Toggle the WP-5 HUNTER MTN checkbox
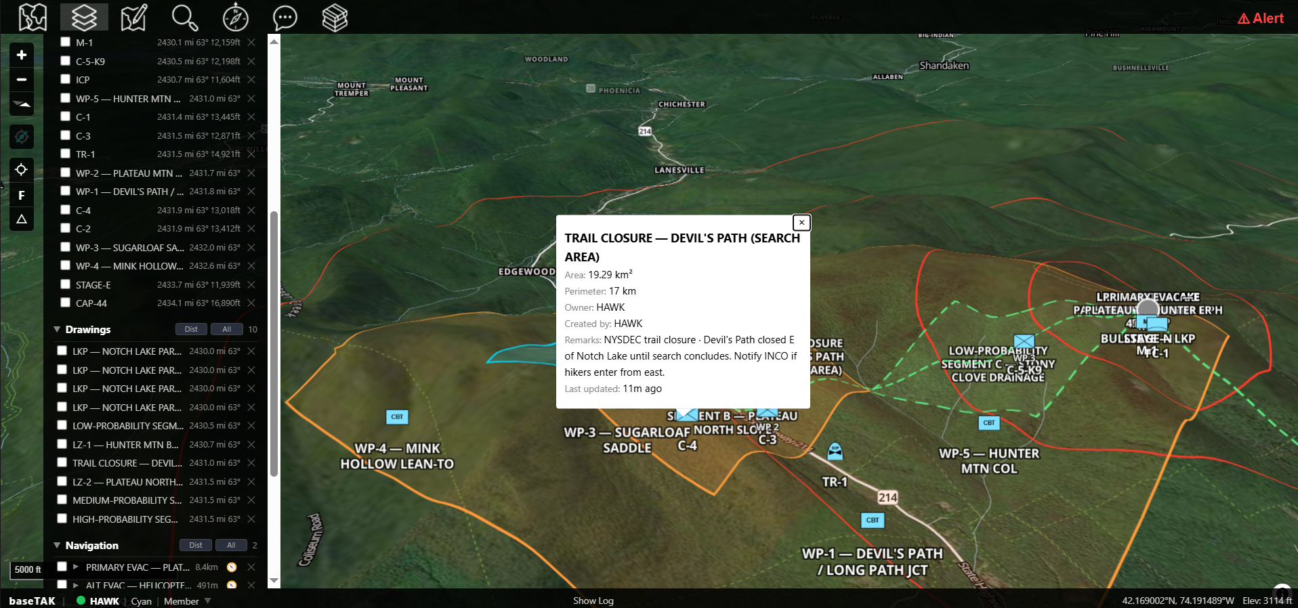 [65, 97]
